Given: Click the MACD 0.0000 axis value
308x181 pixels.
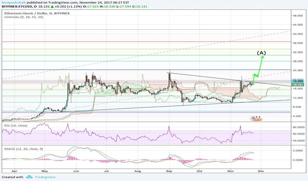Looking at the screenshot, I should (298, 160).
